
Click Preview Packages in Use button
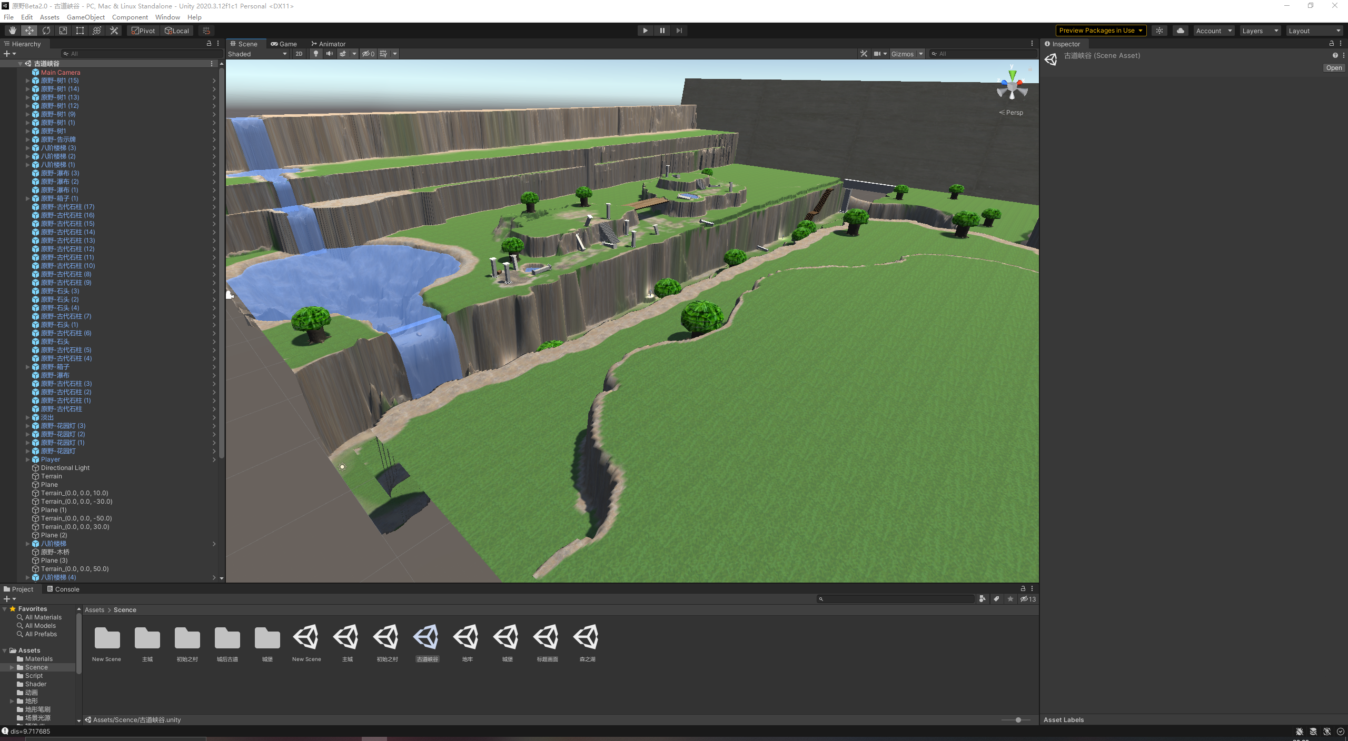(1101, 31)
